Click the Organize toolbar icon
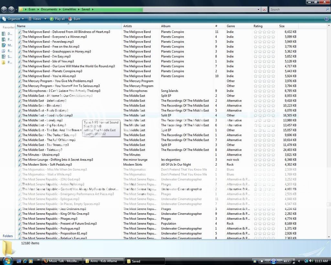 click(x=4, y=19)
